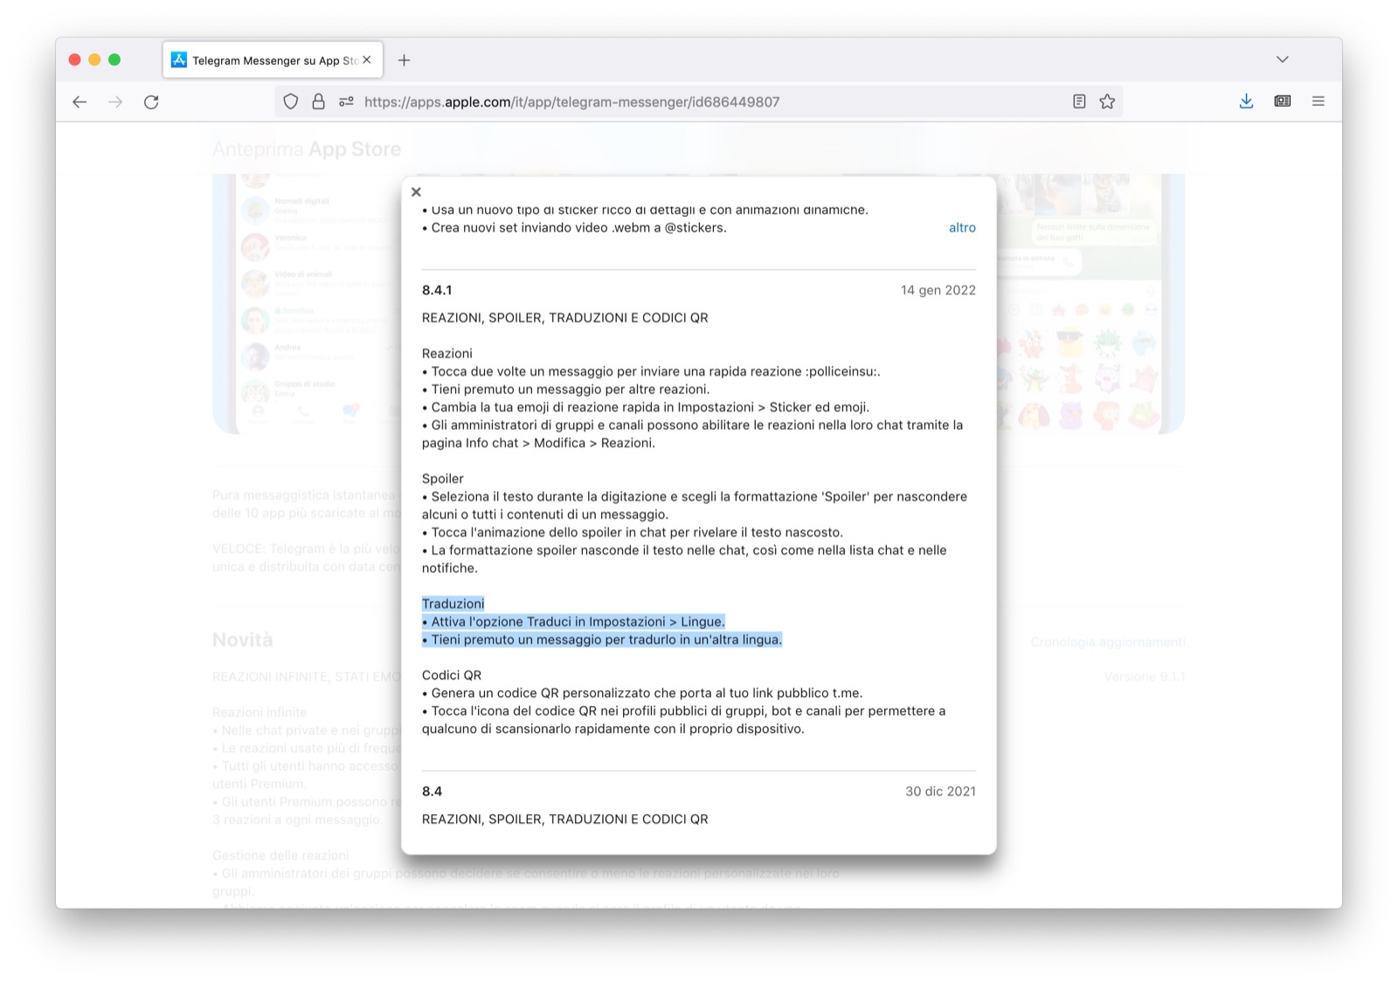Go forward to the next page
This screenshot has width=1398, height=982.
pyautogui.click(x=115, y=102)
